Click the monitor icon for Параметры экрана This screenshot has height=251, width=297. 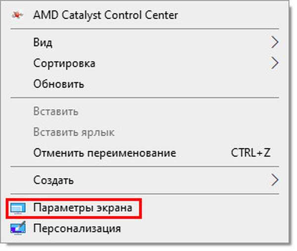click(17, 209)
